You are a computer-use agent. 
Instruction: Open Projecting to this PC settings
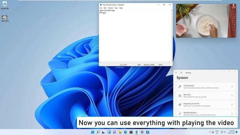click(x=205, y=105)
